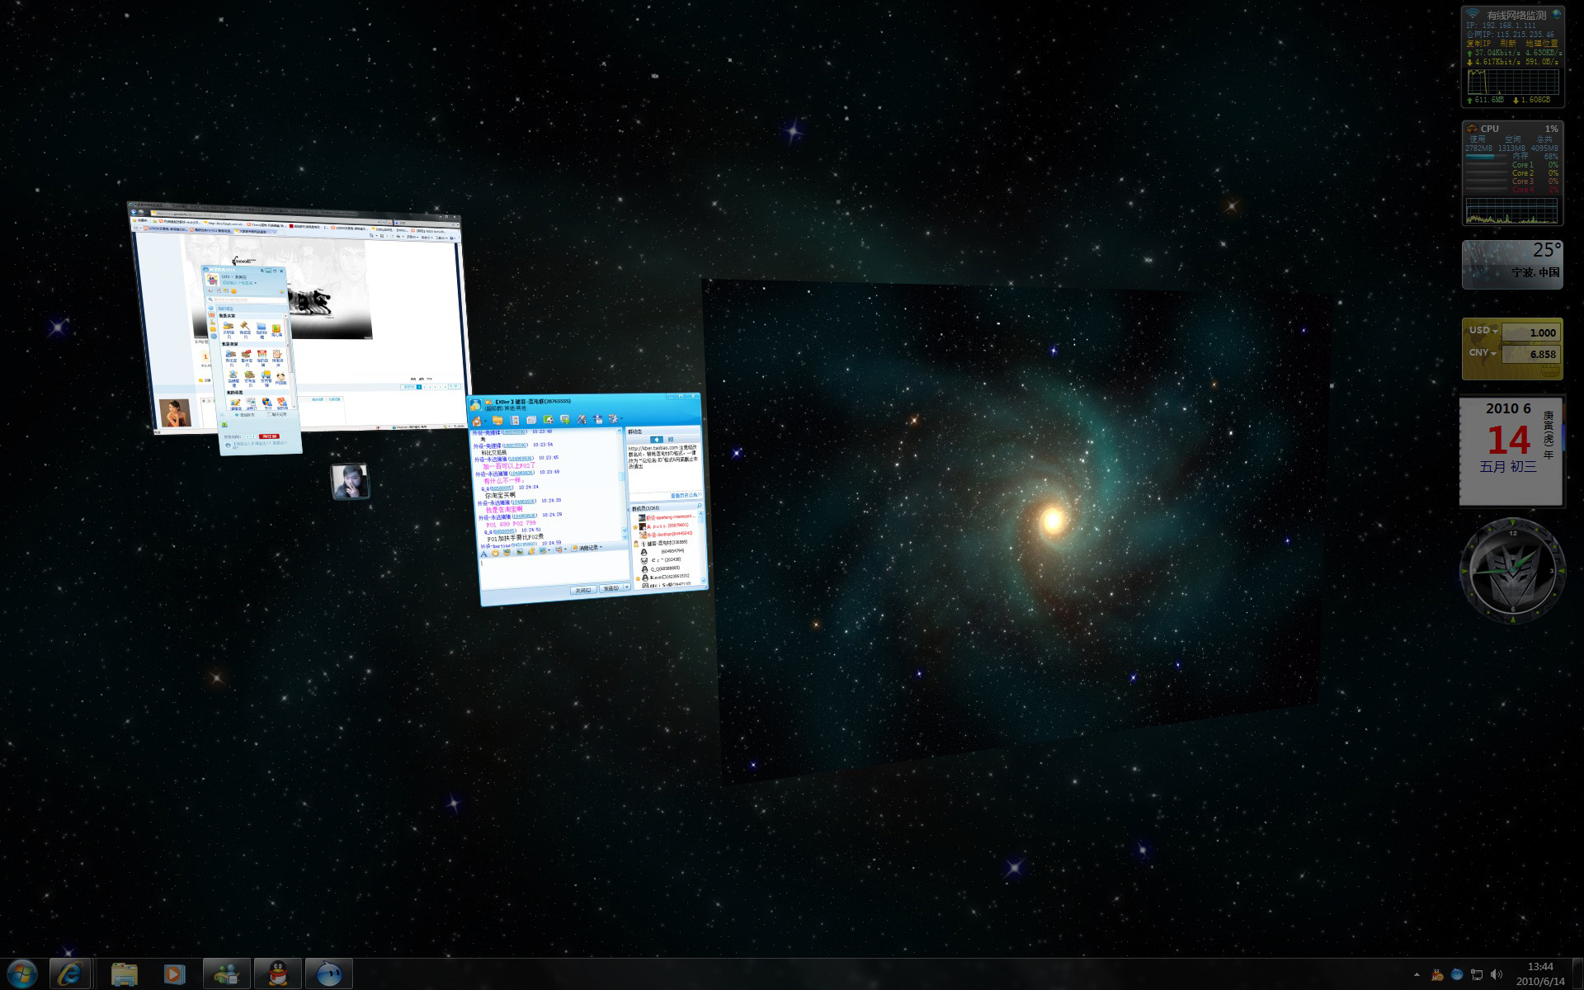The height and width of the screenshot is (990, 1584).
Task: Open the two-people messenger taskbar icon
Action: point(226,974)
